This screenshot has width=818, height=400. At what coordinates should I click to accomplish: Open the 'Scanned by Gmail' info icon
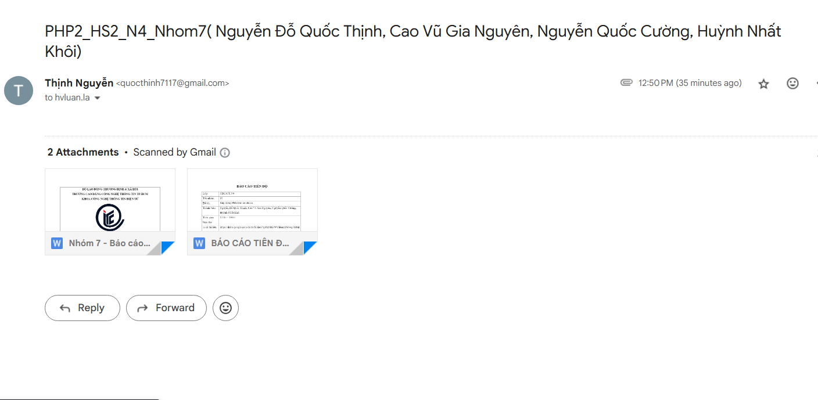[x=225, y=153]
